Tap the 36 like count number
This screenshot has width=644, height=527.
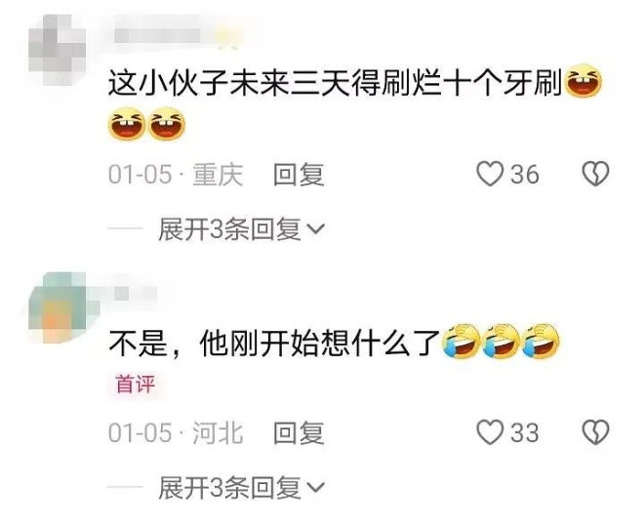coord(525,174)
